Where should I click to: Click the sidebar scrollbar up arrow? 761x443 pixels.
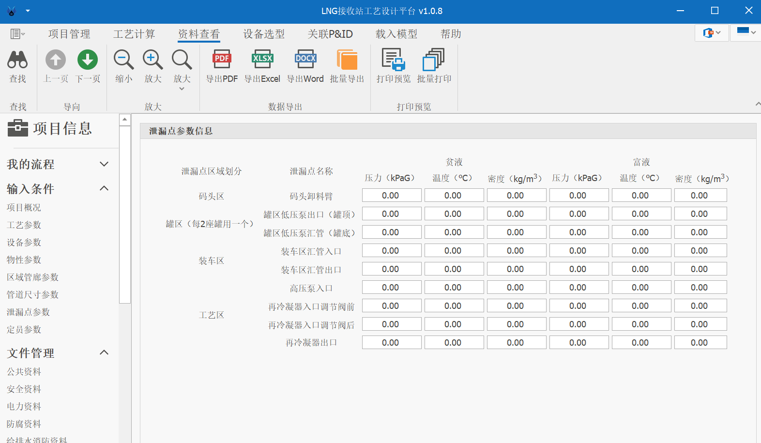[x=125, y=119]
